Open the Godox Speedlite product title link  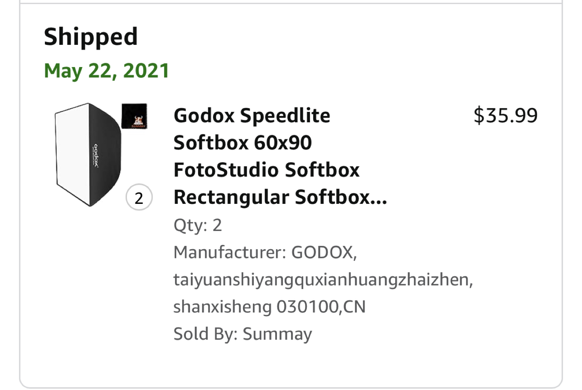(251, 116)
